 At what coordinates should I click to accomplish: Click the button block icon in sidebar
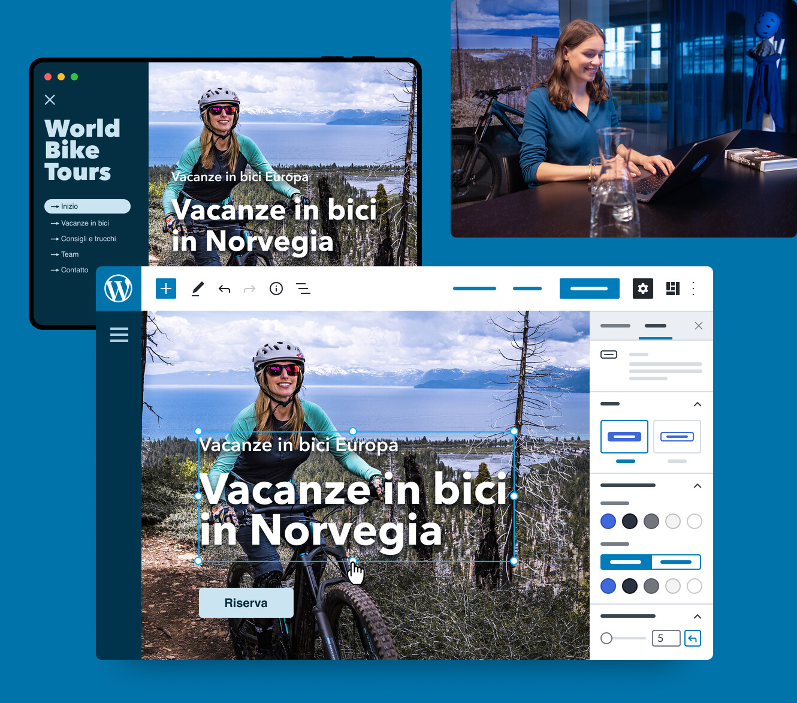click(x=609, y=354)
